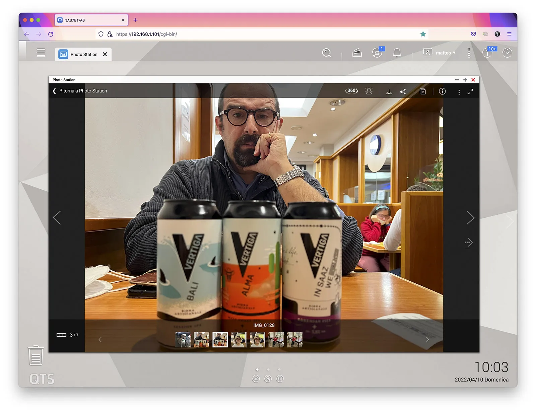Select the sixth thumbnail in the filmstrip
536x412 pixels.
point(276,340)
